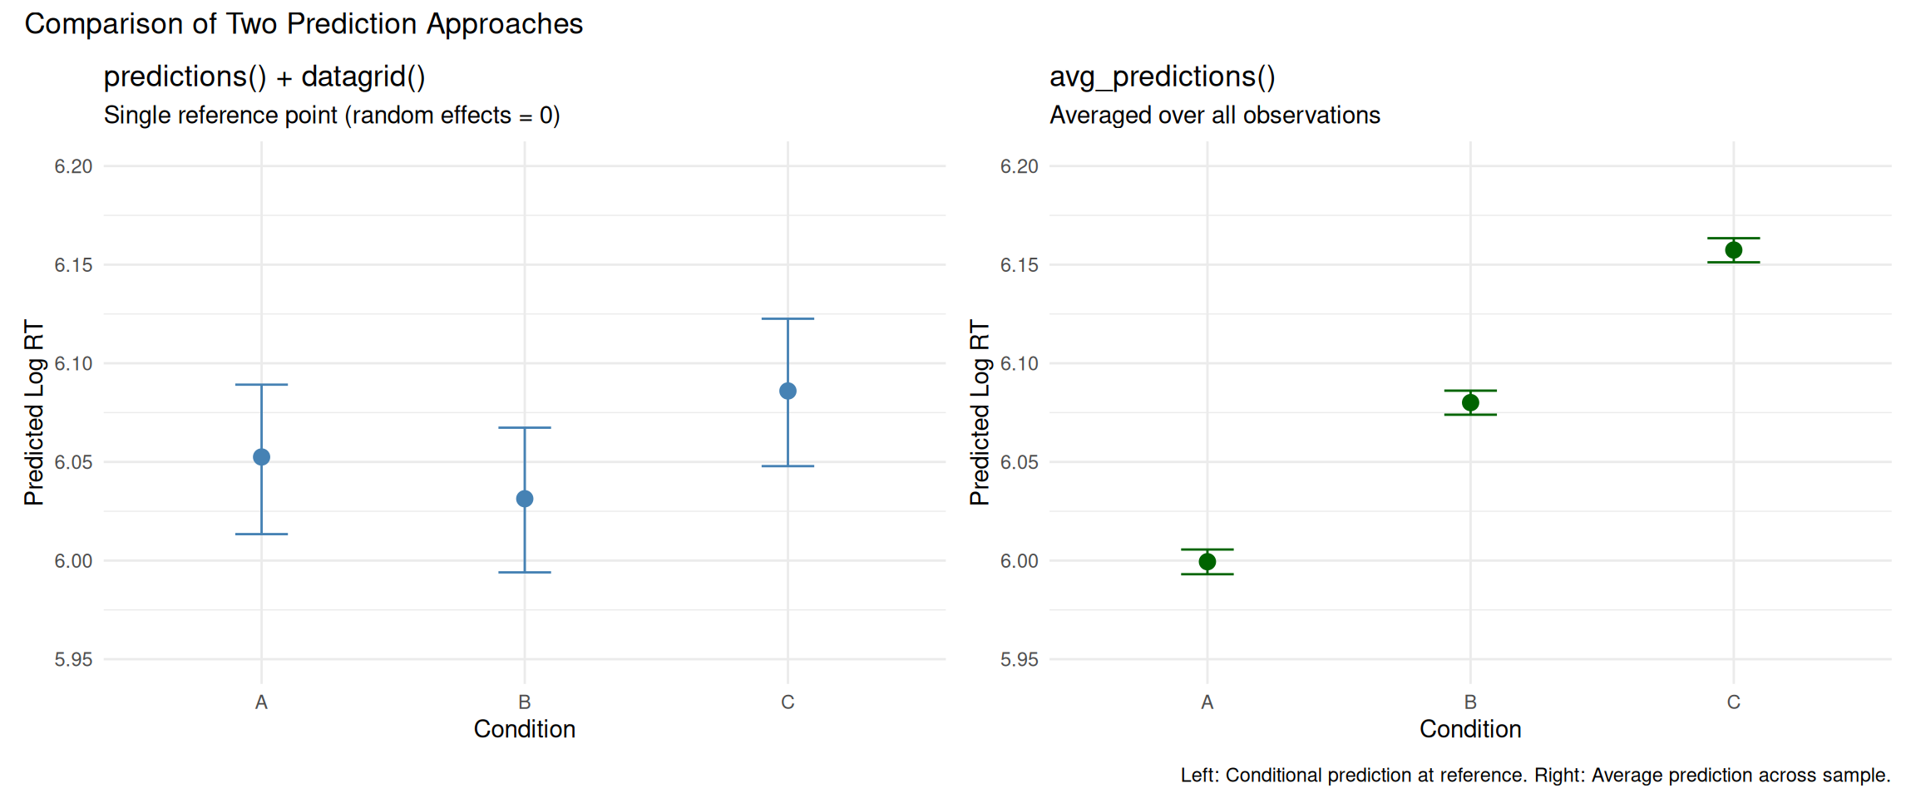Click the 6.20 tick label on the blue plot
The height and width of the screenshot is (798, 1916).
point(73,166)
